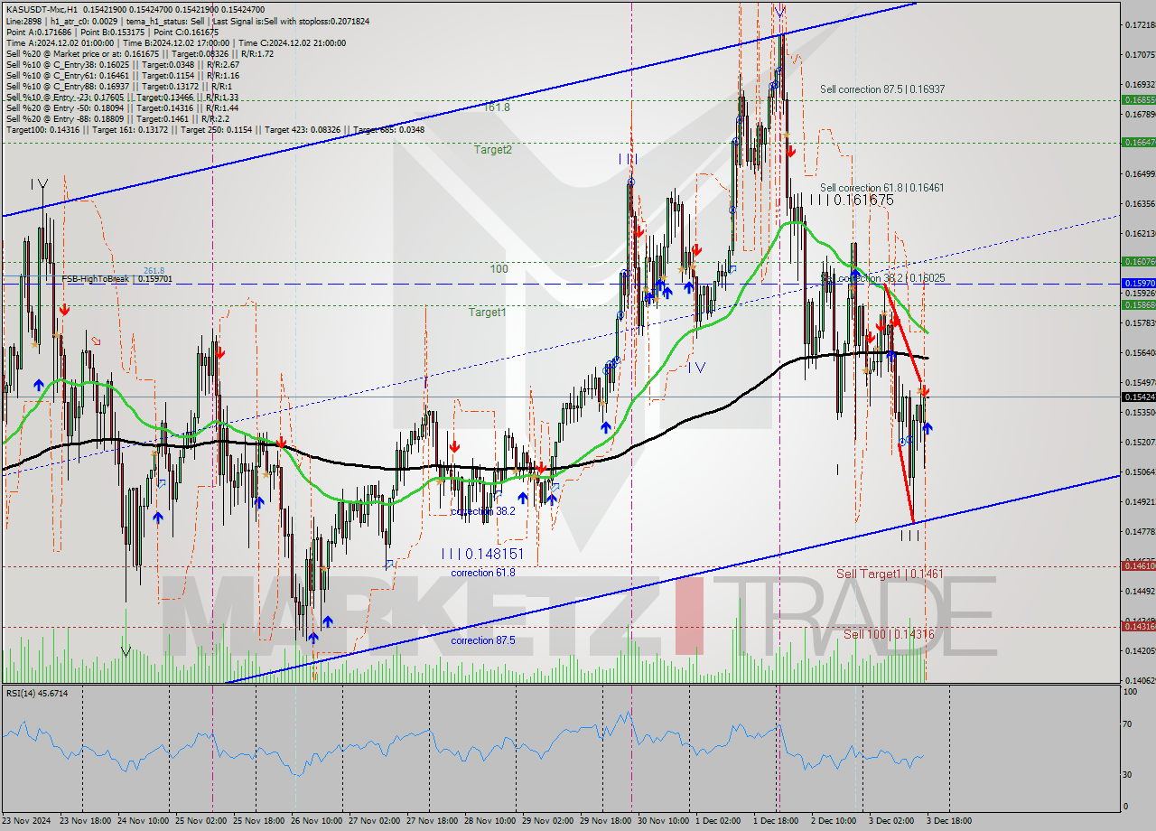Click the 0.14062 price axis value

coord(1140,680)
